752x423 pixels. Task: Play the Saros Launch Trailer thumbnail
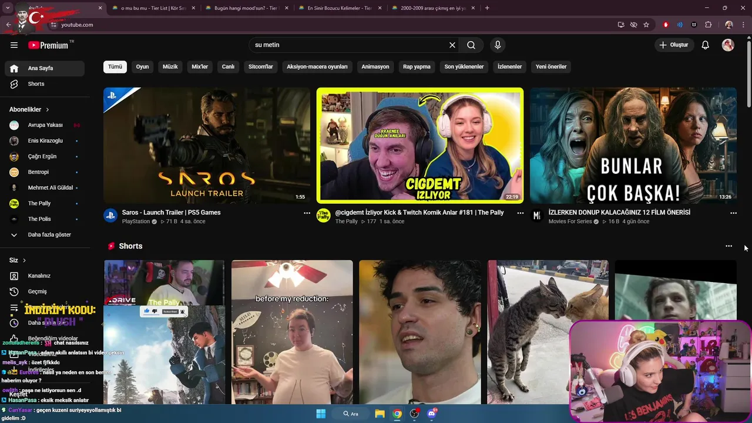tap(207, 146)
